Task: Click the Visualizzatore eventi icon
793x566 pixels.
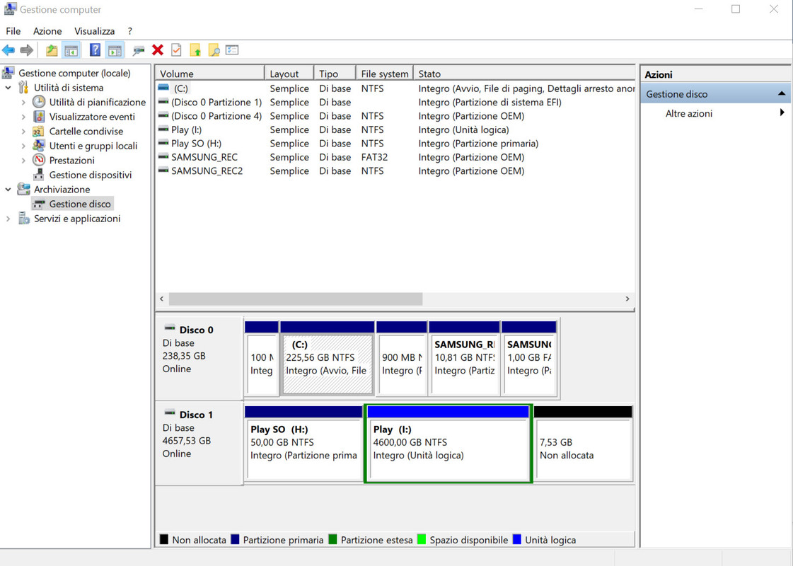Action: point(39,116)
